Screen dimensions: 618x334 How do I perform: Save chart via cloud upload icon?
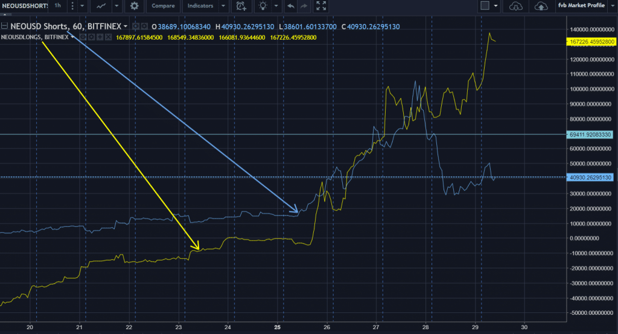tap(541, 6)
